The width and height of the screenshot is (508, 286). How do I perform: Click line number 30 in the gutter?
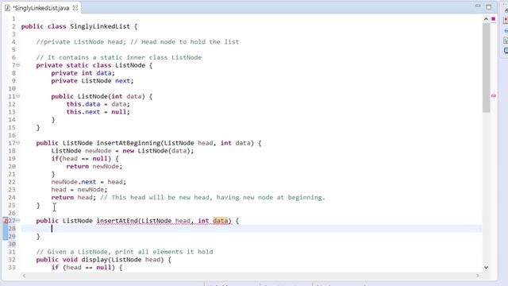click(12, 244)
